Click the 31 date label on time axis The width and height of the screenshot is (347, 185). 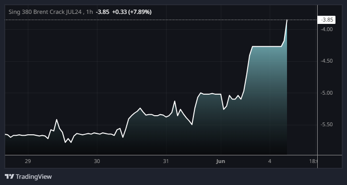pyautogui.click(x=166, y=162)
